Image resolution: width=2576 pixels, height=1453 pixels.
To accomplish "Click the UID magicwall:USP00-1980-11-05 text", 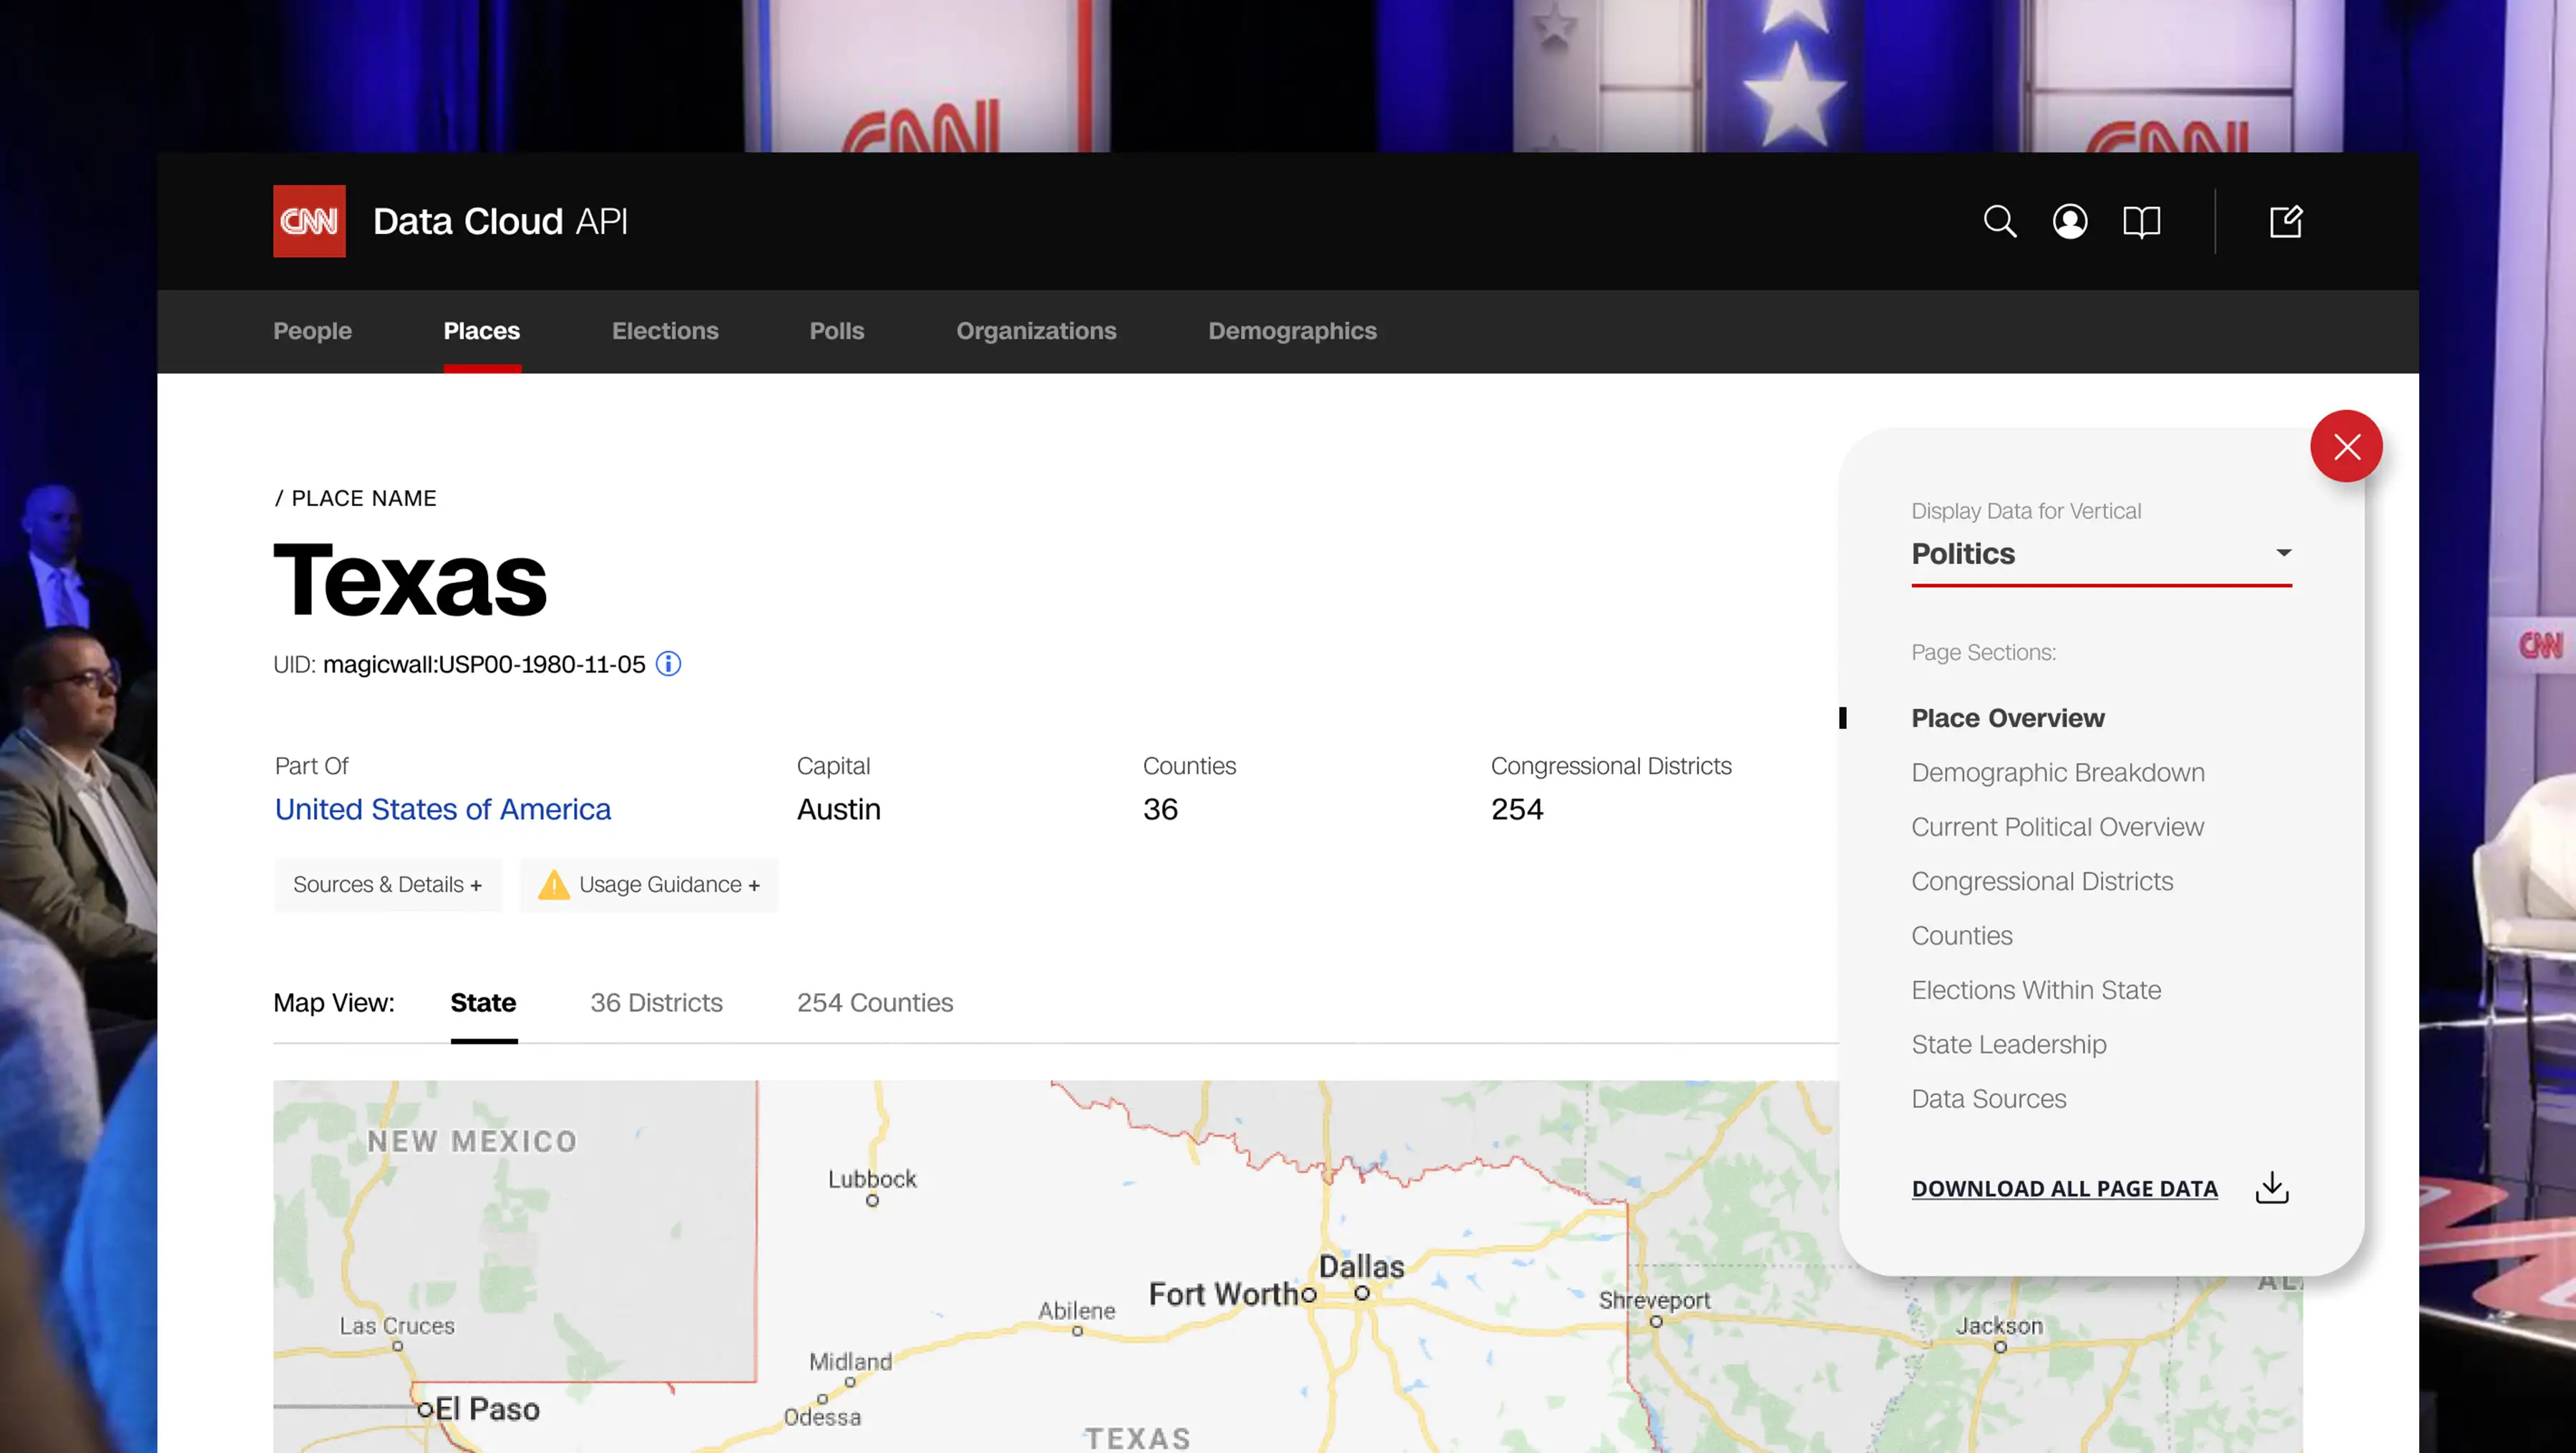I will coord(484,665).
